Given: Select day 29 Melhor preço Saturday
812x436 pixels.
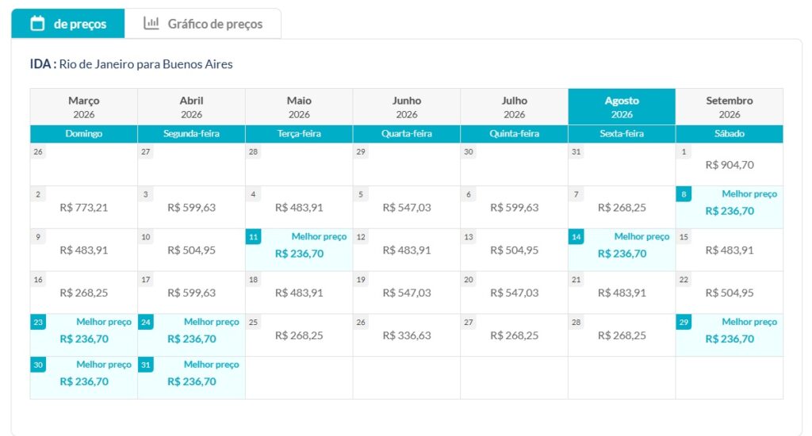Looking at the screenshot, I should click(x=730, y=335).
